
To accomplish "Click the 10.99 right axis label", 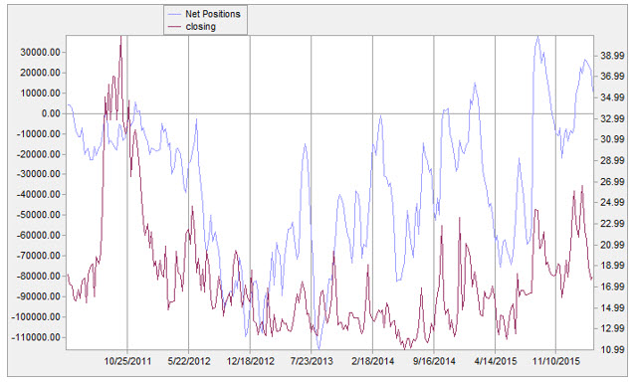I will click(612, 349).
